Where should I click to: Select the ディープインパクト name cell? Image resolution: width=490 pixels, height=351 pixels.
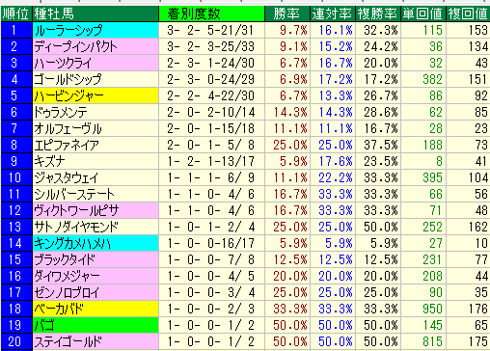tap(95, 46)
